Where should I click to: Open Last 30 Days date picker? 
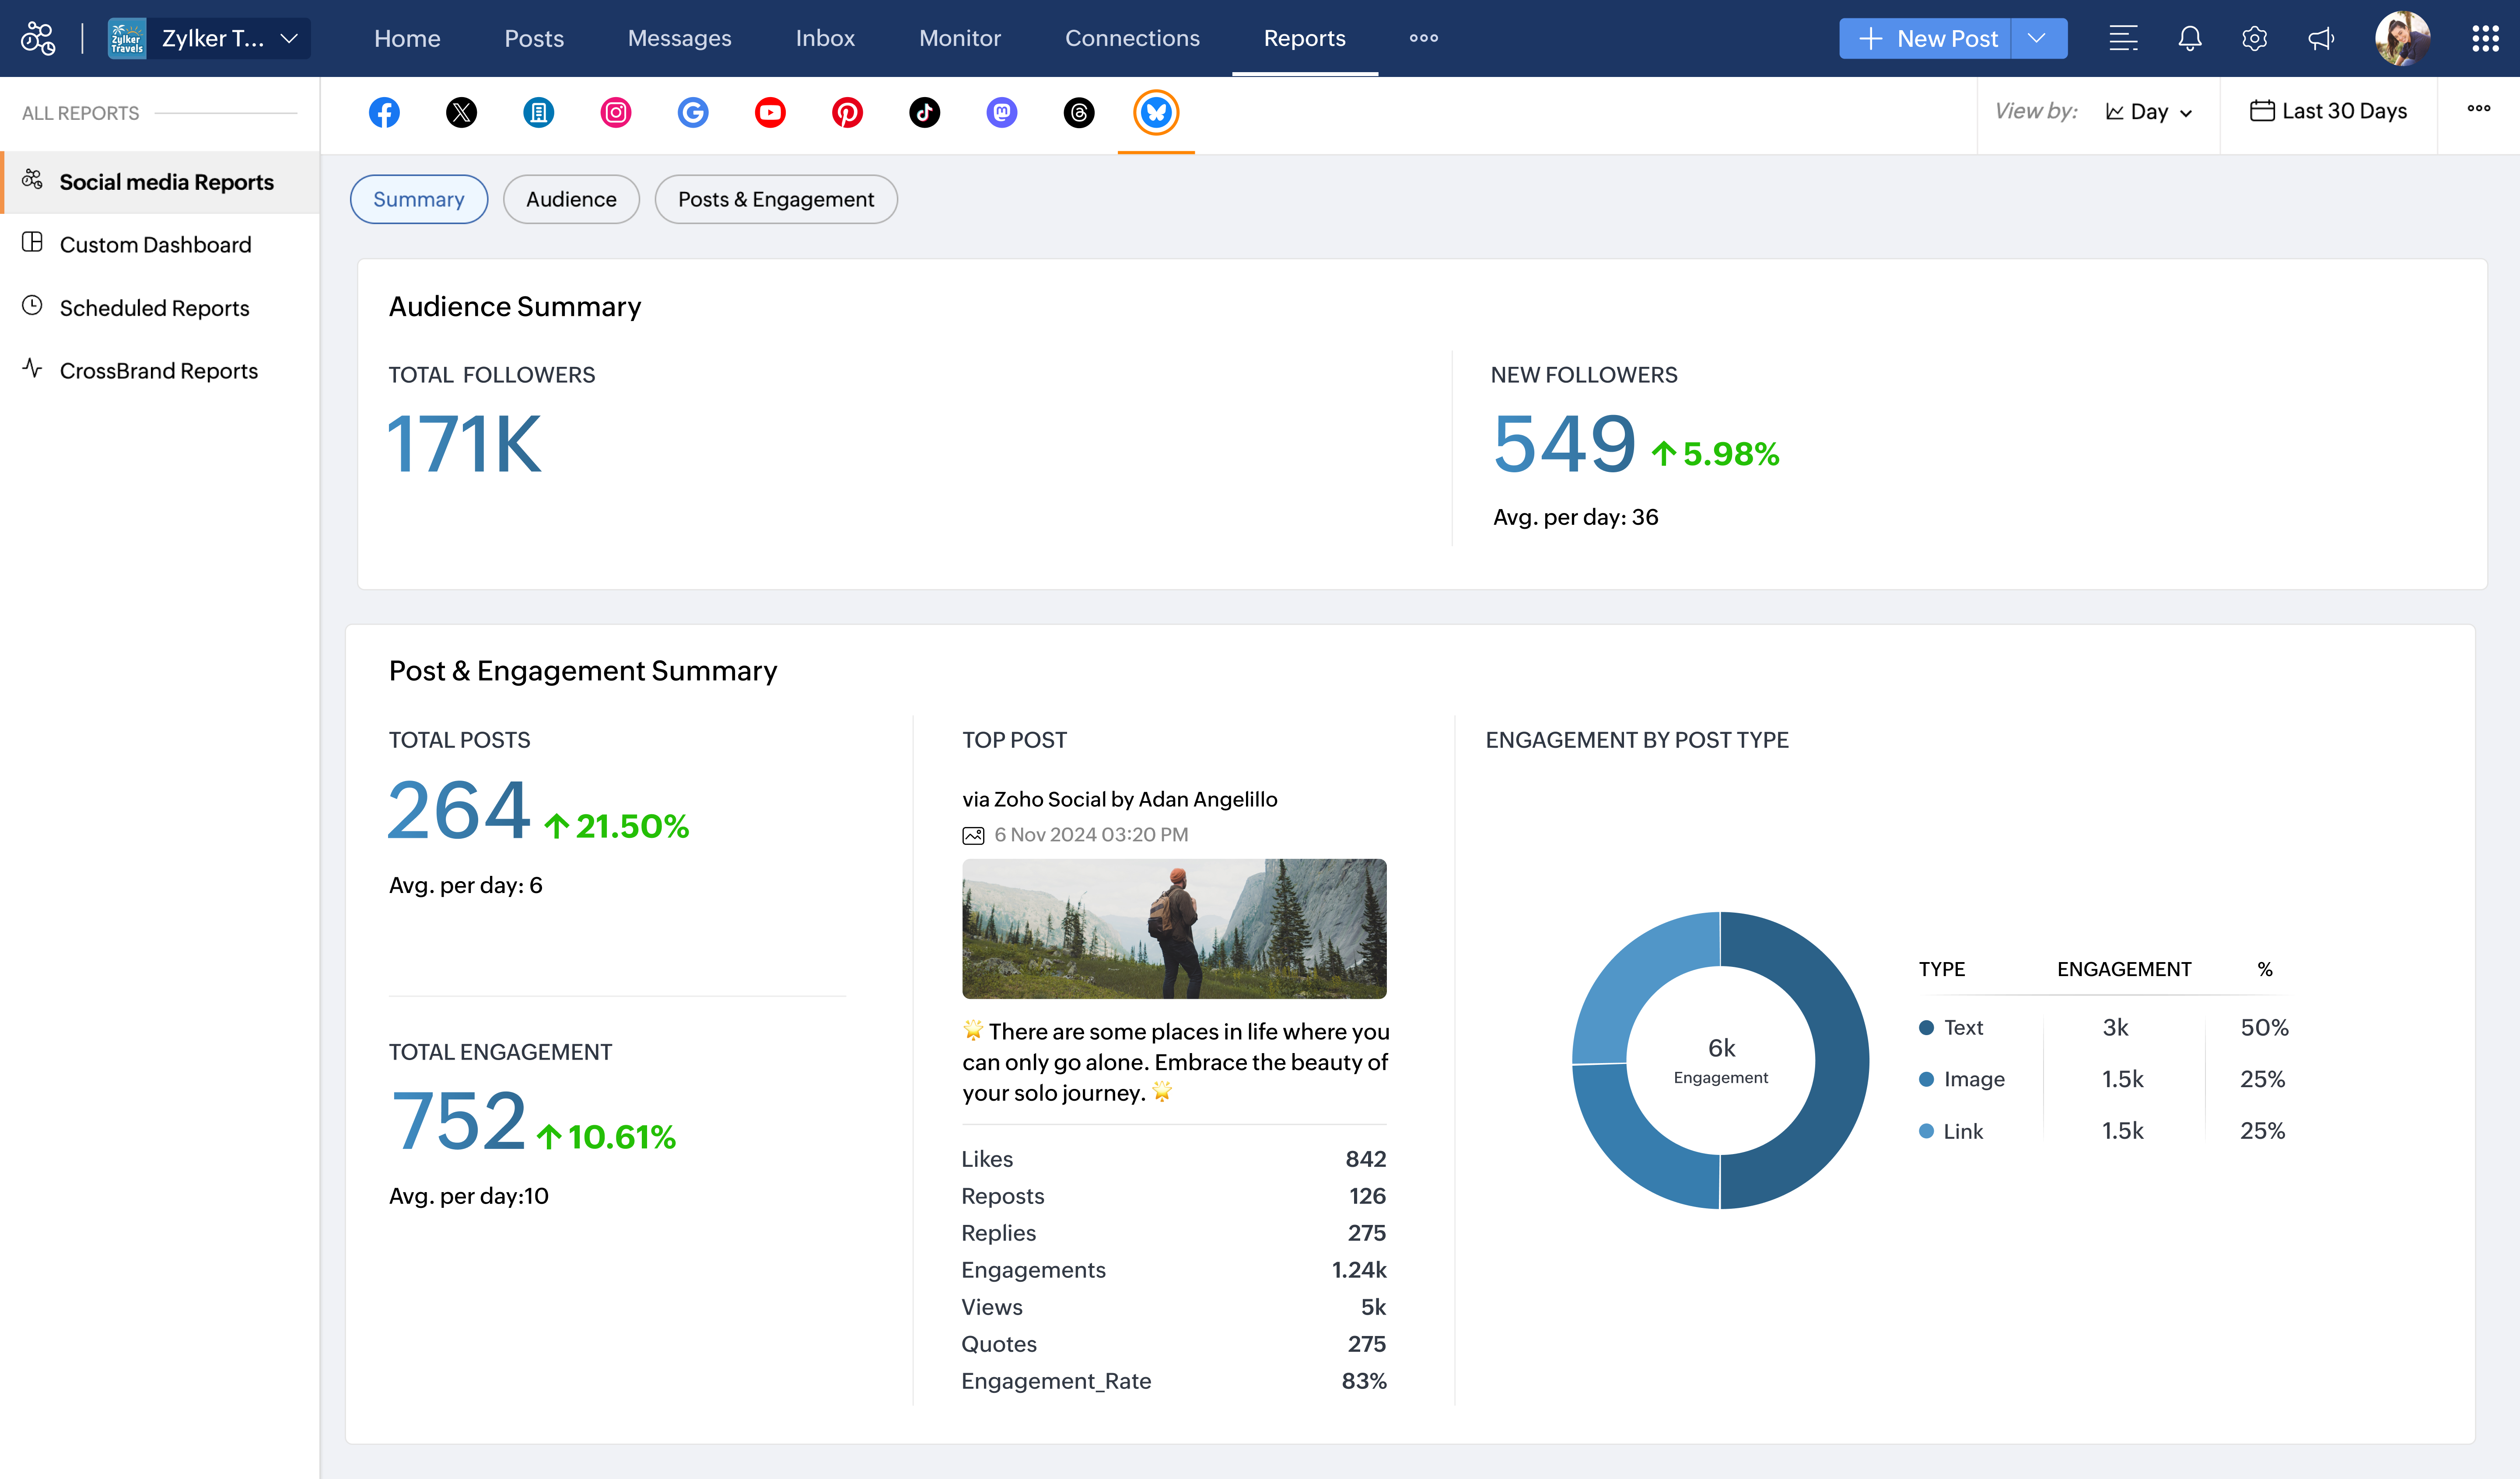click(2328, 111)
